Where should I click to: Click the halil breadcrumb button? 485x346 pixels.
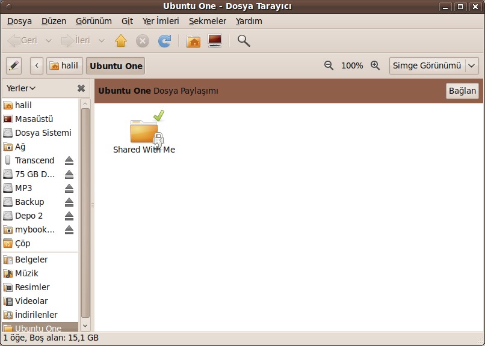tap(64, 65)
